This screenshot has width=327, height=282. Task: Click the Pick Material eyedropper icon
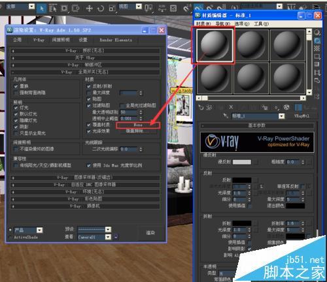(226, 116)
